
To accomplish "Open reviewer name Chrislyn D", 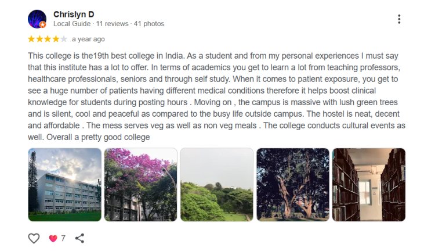I will [x=74, y=14].
